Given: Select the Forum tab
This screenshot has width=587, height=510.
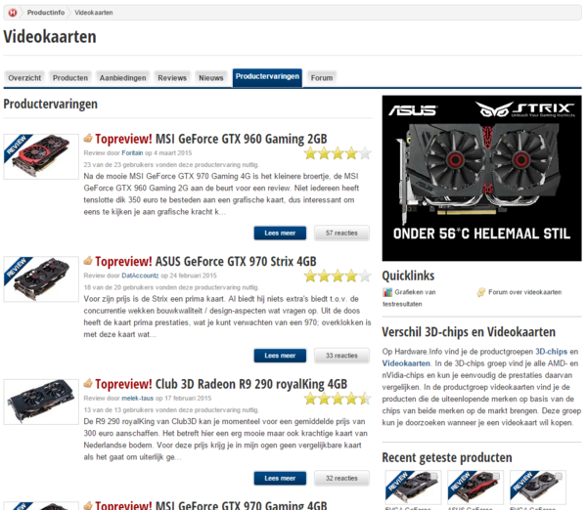Looking at the screenshot, I should tap(322, 78).
